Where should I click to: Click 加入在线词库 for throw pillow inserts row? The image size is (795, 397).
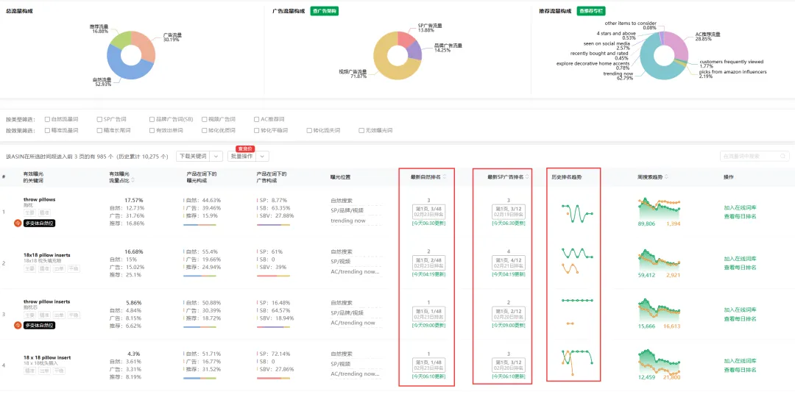(741, 310)
